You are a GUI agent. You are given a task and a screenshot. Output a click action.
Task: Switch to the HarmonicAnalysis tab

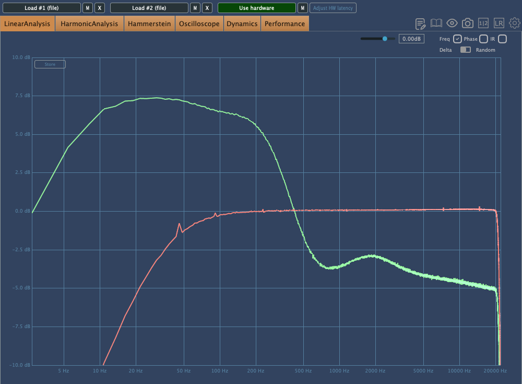click(89, 24)
